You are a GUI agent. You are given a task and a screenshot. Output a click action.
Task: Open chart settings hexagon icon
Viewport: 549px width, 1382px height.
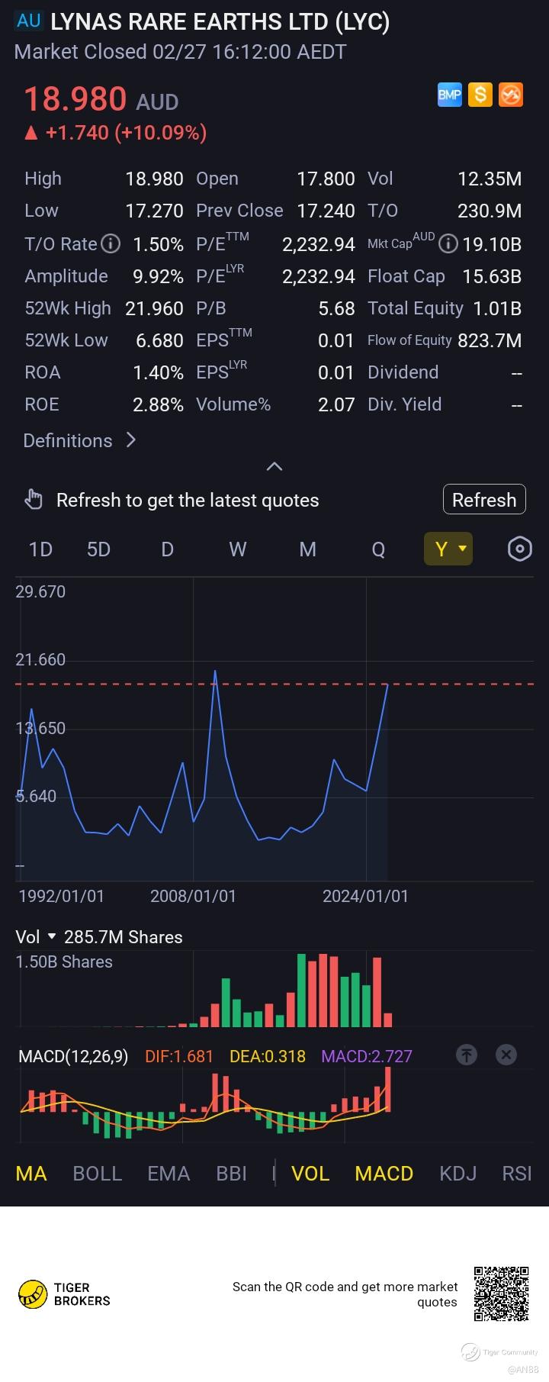[x=519, y=549]
